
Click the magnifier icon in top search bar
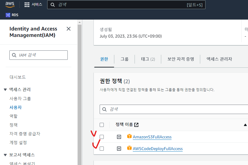(x=53, y=5)
